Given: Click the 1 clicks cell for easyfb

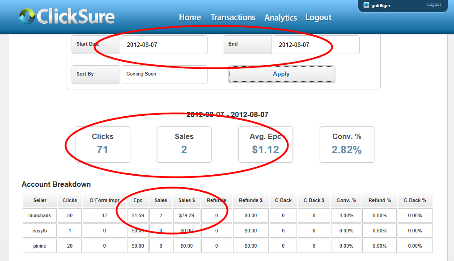Looking at the screenshot, I should pos(70,231).
